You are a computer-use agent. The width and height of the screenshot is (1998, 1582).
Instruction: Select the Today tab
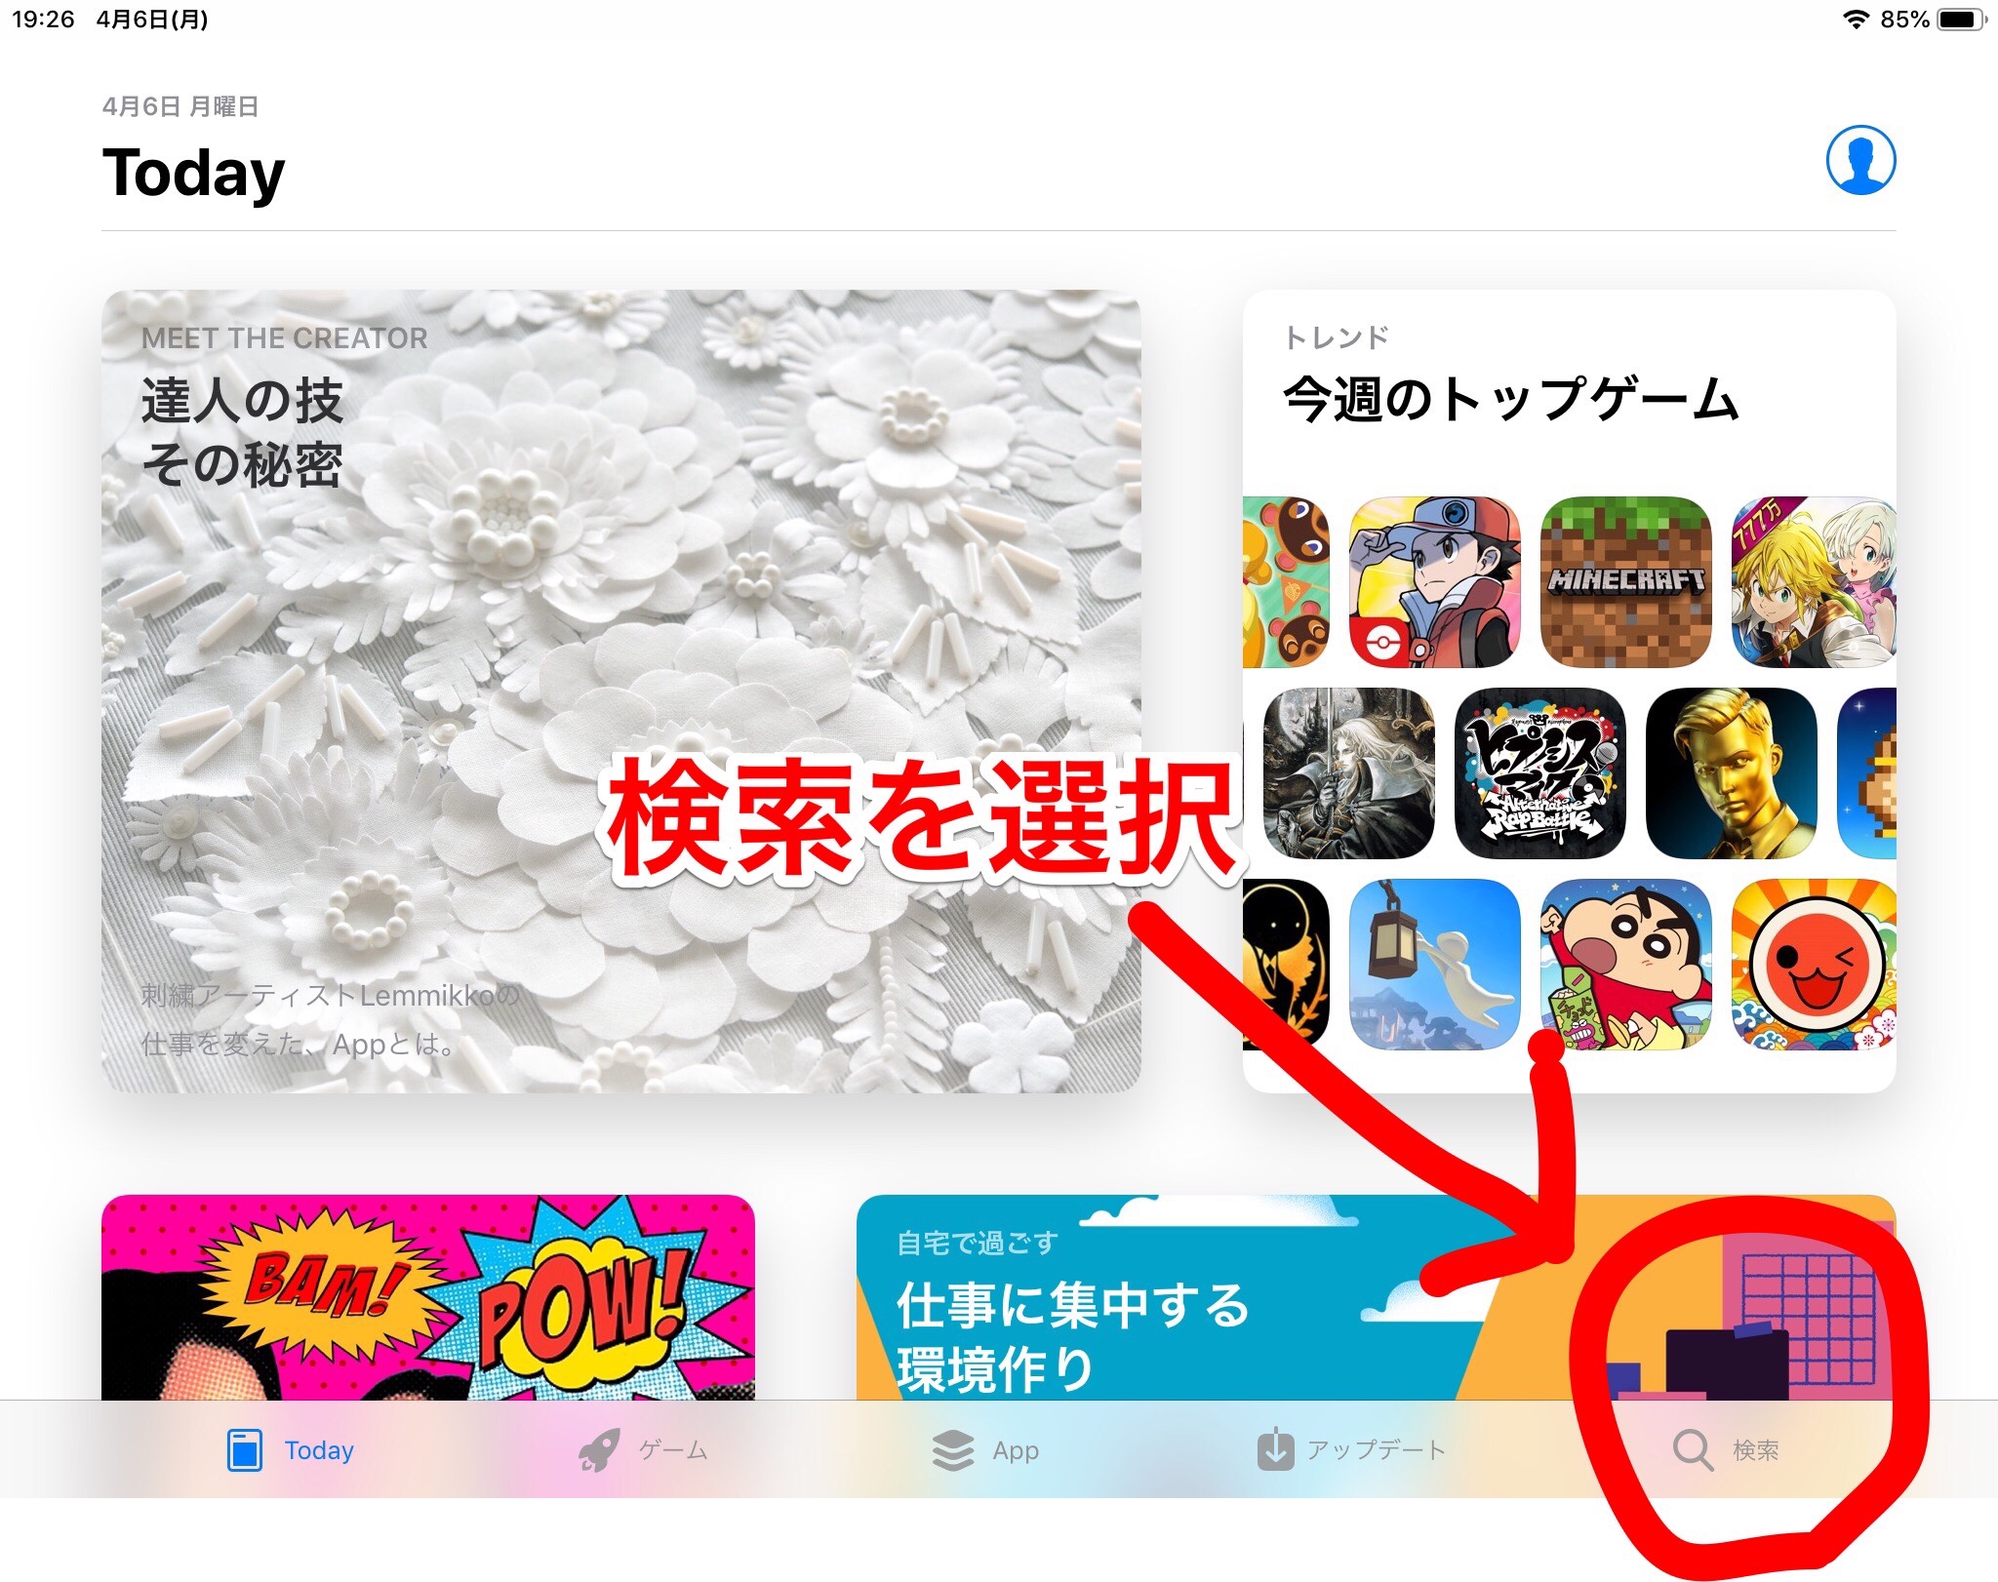click(x=290, y=1450)
